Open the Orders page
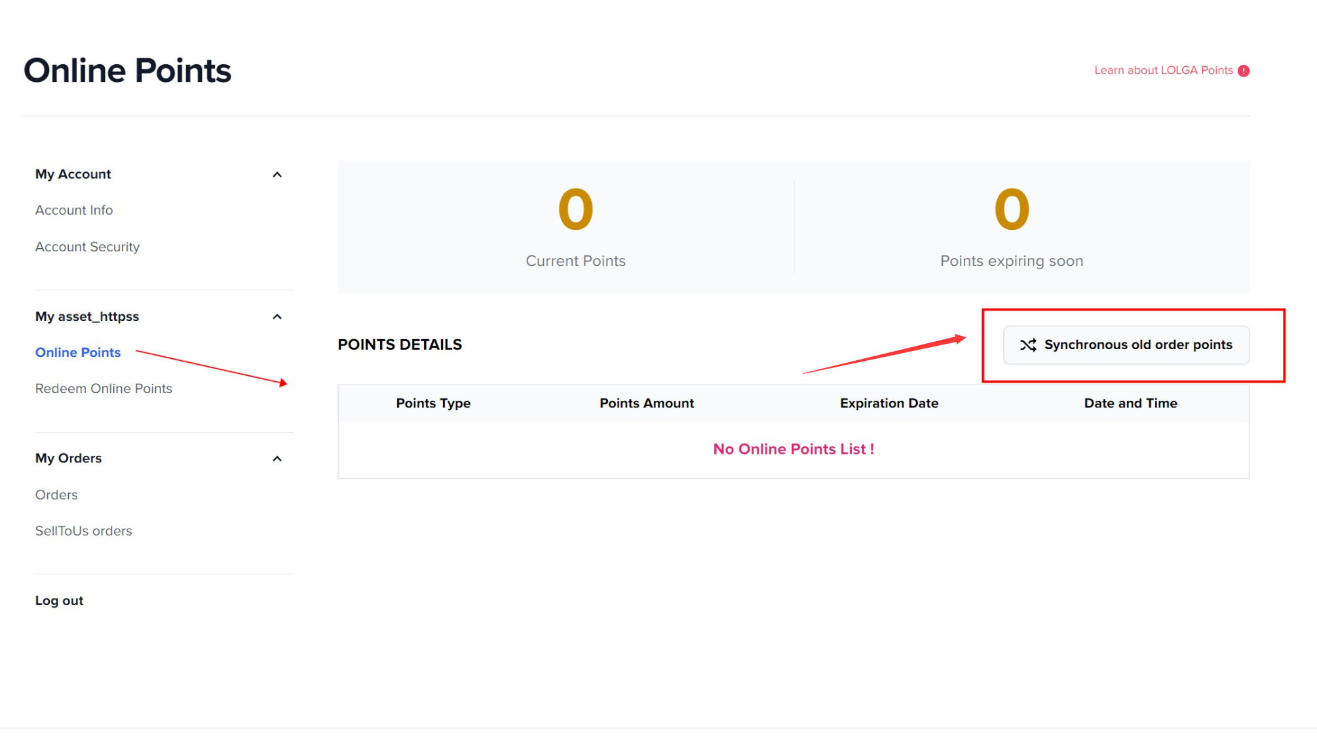Image resolution: width=1317 pixels, height=742 pixels. [x=56, y=495]
